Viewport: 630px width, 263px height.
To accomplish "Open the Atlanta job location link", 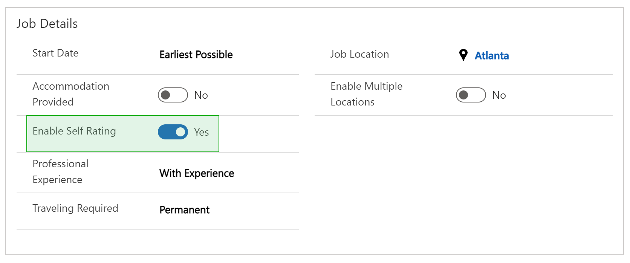I will pyautogui.click(x=492, y=56).
